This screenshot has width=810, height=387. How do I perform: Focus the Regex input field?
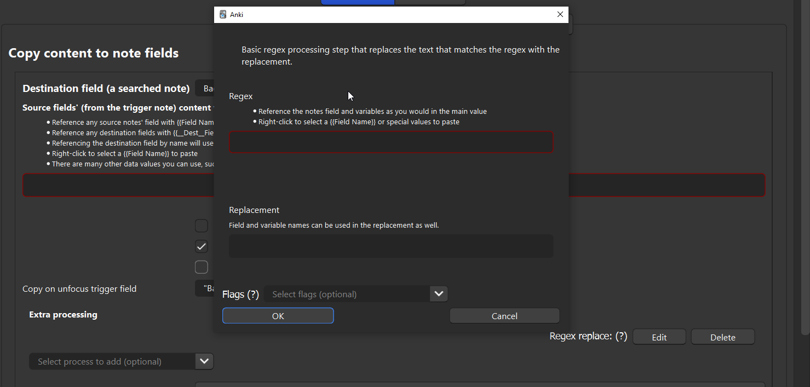point(390,142)
